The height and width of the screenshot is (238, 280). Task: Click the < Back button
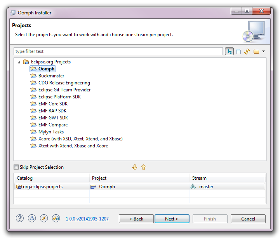(136, 219)
